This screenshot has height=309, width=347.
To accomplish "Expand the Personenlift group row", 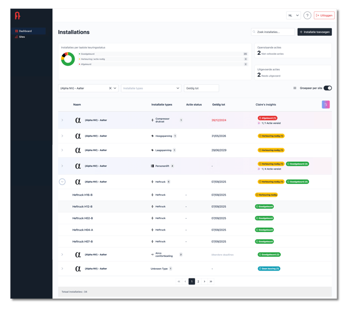I will 62,166.
